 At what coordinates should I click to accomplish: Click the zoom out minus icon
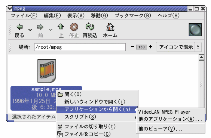[x=132, y=47]
